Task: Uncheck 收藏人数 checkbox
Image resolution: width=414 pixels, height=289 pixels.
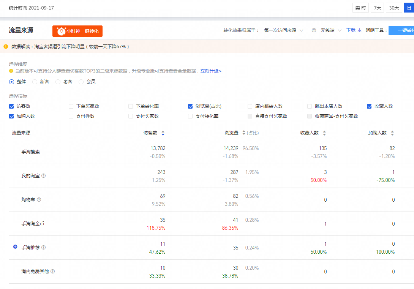Action: click(x=370, y=106)
